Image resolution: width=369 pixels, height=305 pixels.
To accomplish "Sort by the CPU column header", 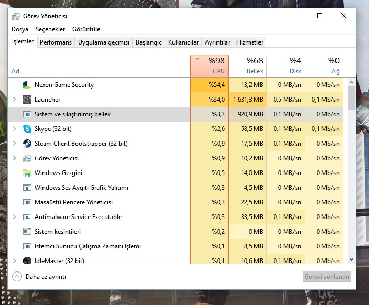I will pos(209,66).
